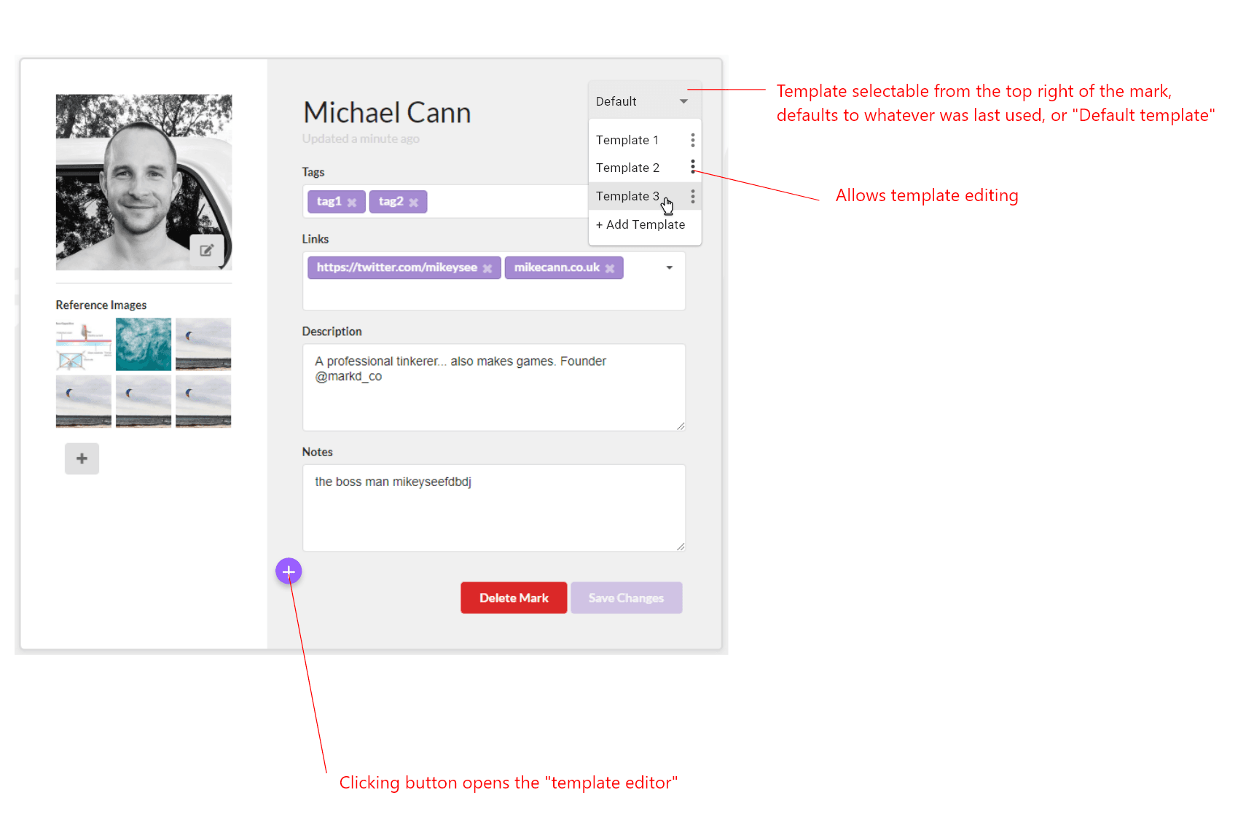Image resolution: width=1246 pixels, height=822 pixels.
Task: Choose Template 2 from the list
Action: [x=627, y=168]
